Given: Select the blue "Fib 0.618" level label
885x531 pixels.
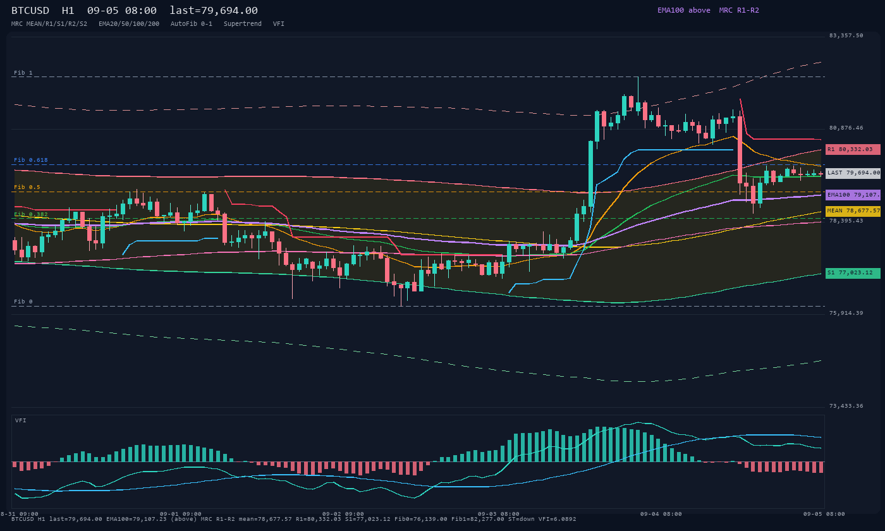Looking at the screenshot, I should (x=31, y=160).
